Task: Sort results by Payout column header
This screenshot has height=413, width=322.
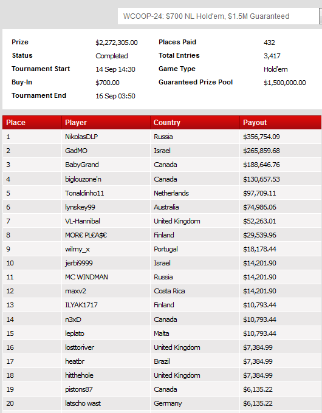Action: tap(281, 123)
